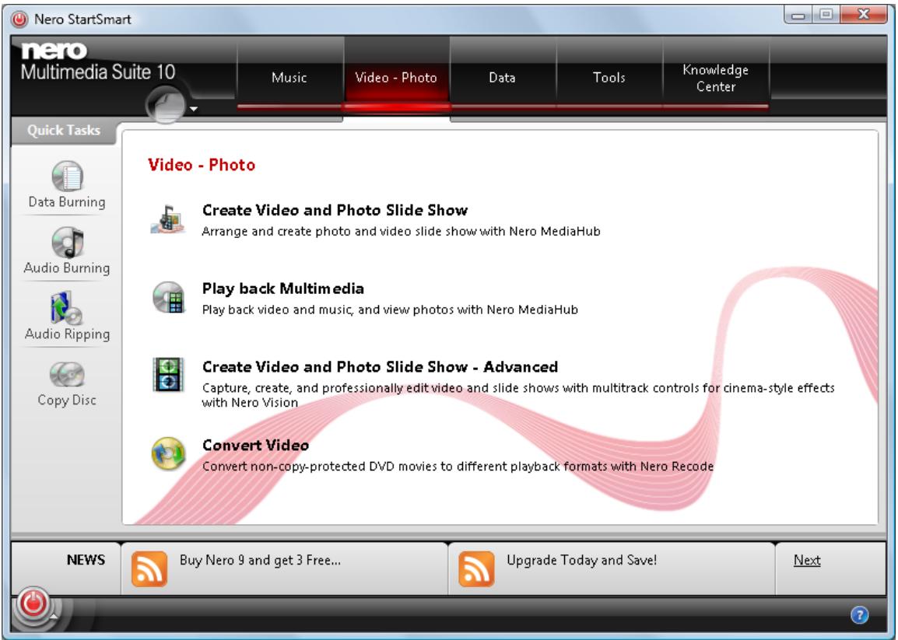The height and width of the screenshot is (640, 898).
Task: Select the Video - Photo tab
Action: pos(396,77)
